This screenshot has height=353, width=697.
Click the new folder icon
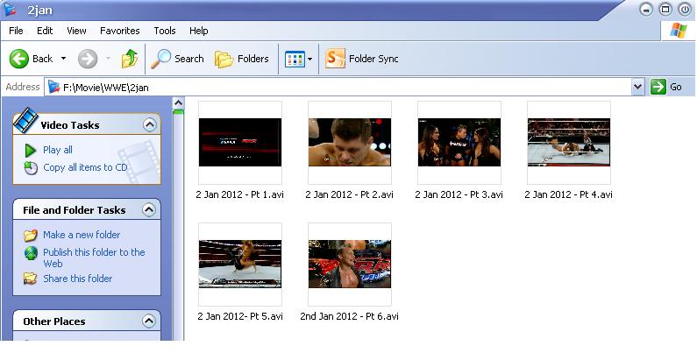tap(30, 235)
